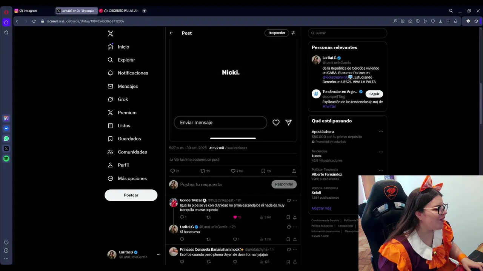The image size is (483, 271).
Task: Bookmark the Gol de Twice reply
Action: point(288,217)
